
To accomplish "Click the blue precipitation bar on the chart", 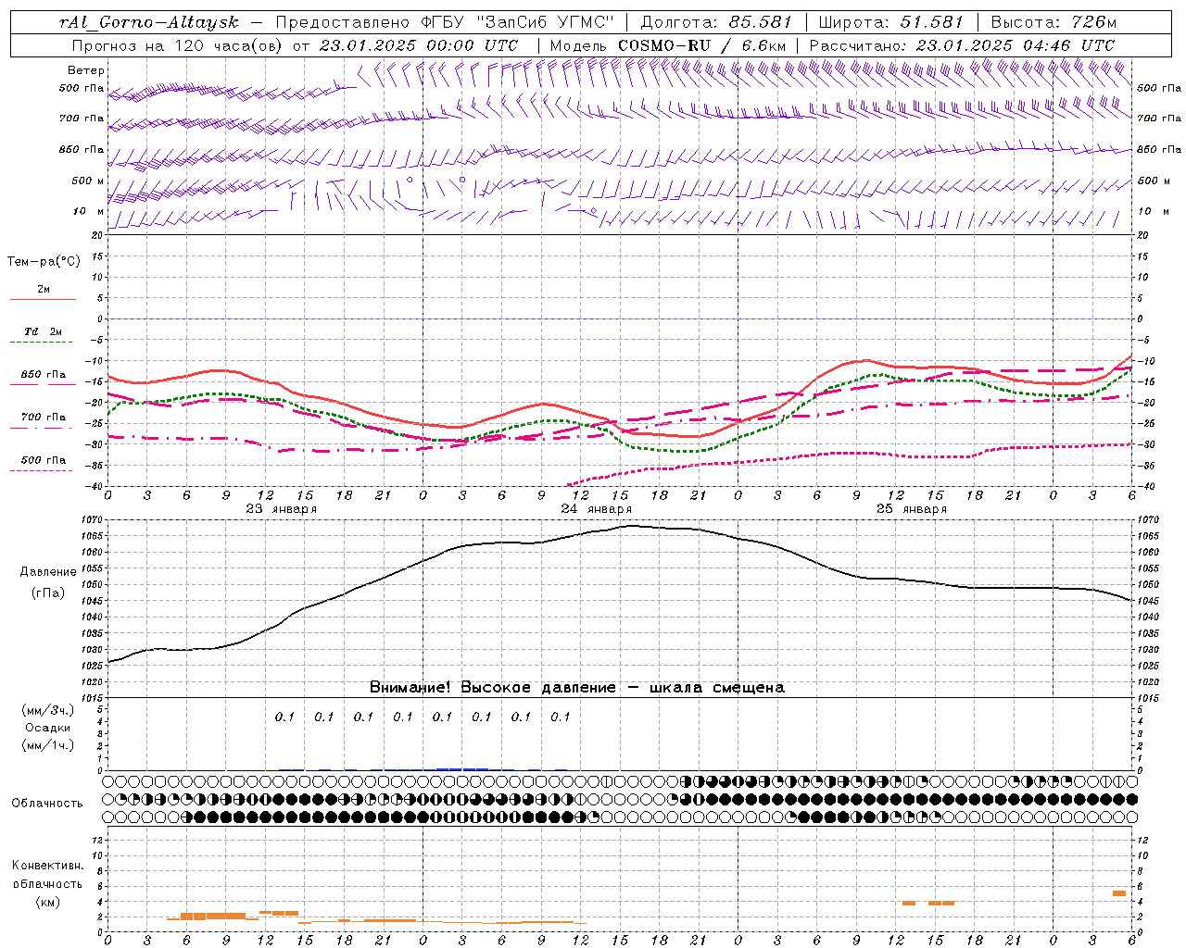I will coord(462,768).
